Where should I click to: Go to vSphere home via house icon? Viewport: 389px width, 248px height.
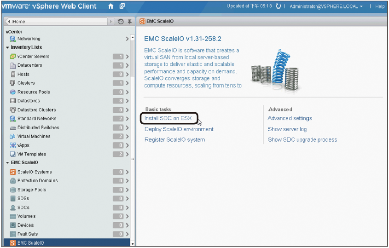tap(111, 6)
